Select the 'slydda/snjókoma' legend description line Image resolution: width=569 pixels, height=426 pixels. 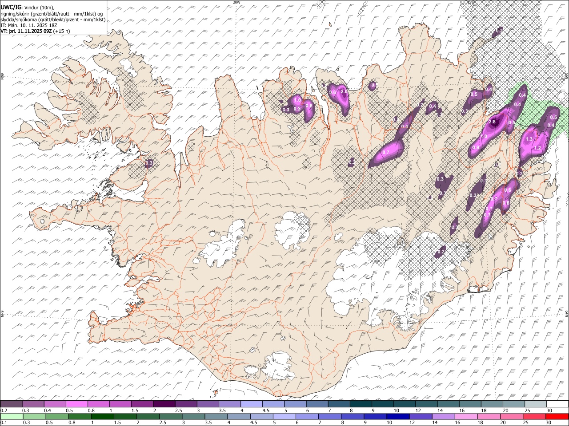pyautogui.click(x=53, y=20)
